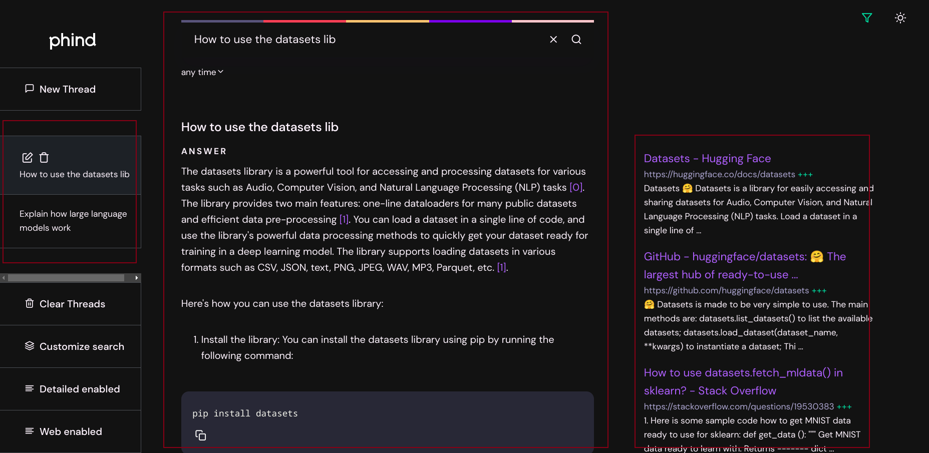The width and height of the screenshot is (929, 453).
Task: Expand the +++ next to stackoverflow.com URL
Action: click(x=844, y=407)
